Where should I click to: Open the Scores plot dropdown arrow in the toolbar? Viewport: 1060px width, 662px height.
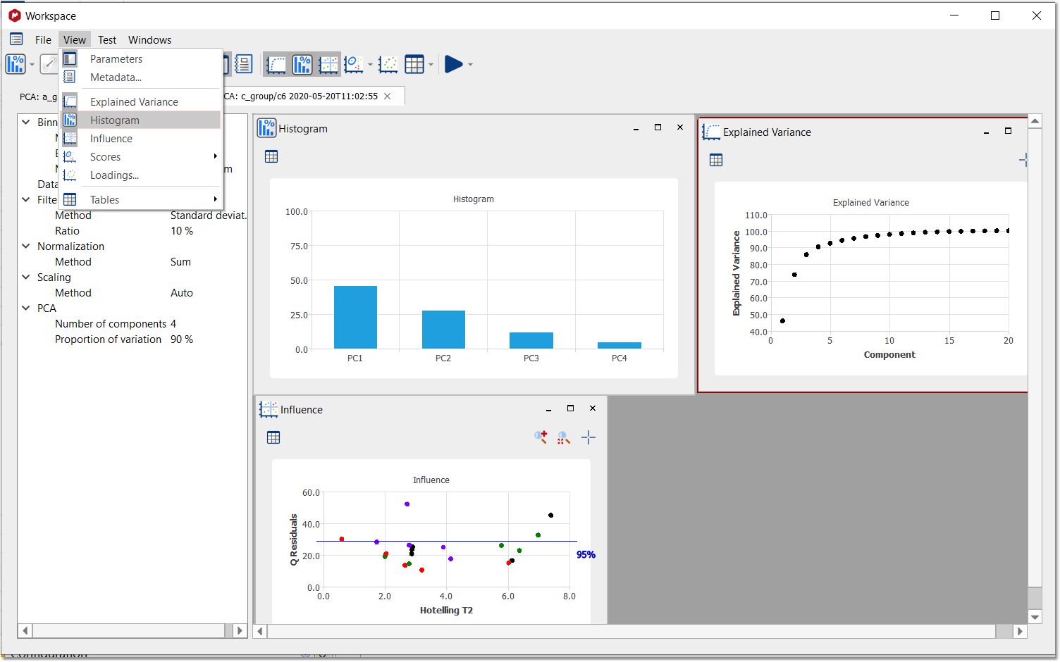371,65
